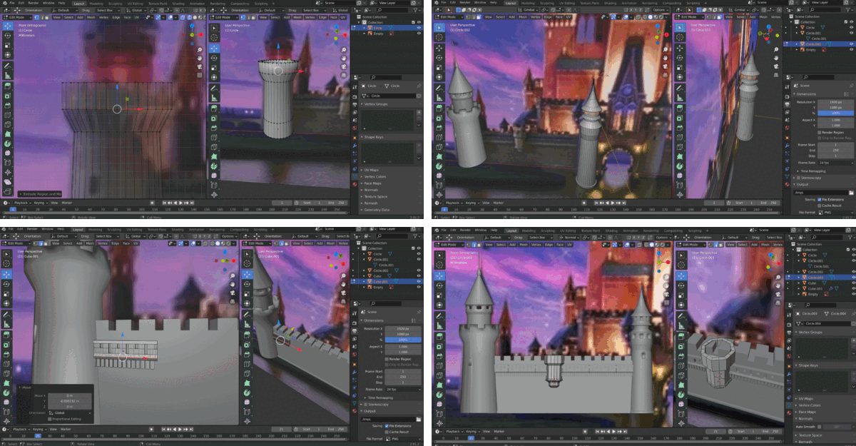This screenshot has width=856, height=446.
Task: Toggle Cube.001 visibility in bottom-left window outliner
Action: [419, 282]
